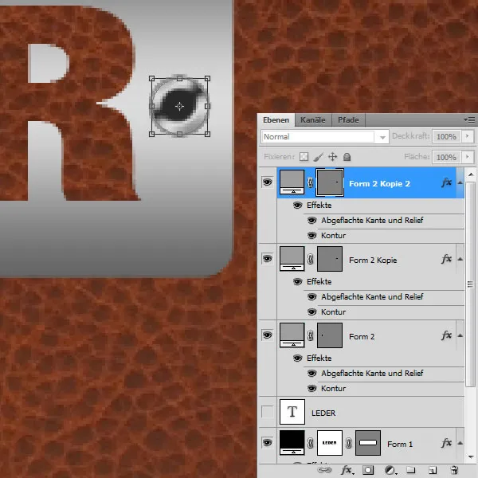Click the Form 1 vector mask thumbnail
The image size is (478, 478).
point(367,443)
